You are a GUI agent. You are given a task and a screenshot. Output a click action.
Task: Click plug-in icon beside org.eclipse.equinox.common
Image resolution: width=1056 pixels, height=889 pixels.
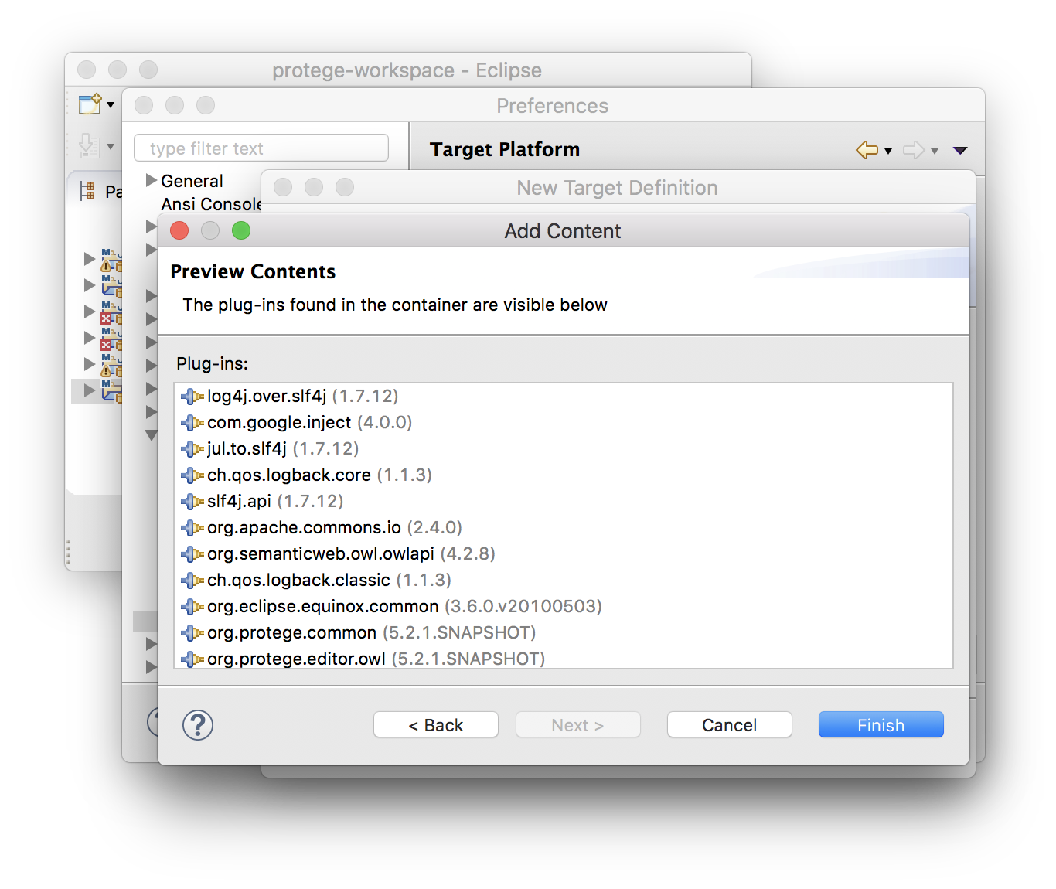click(x=192, y=607)
